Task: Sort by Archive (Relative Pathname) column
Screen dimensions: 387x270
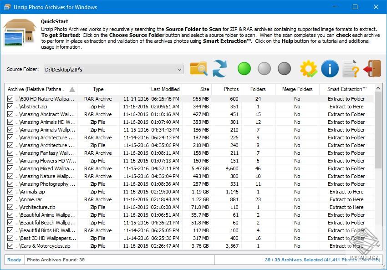Action: point(41,89)
